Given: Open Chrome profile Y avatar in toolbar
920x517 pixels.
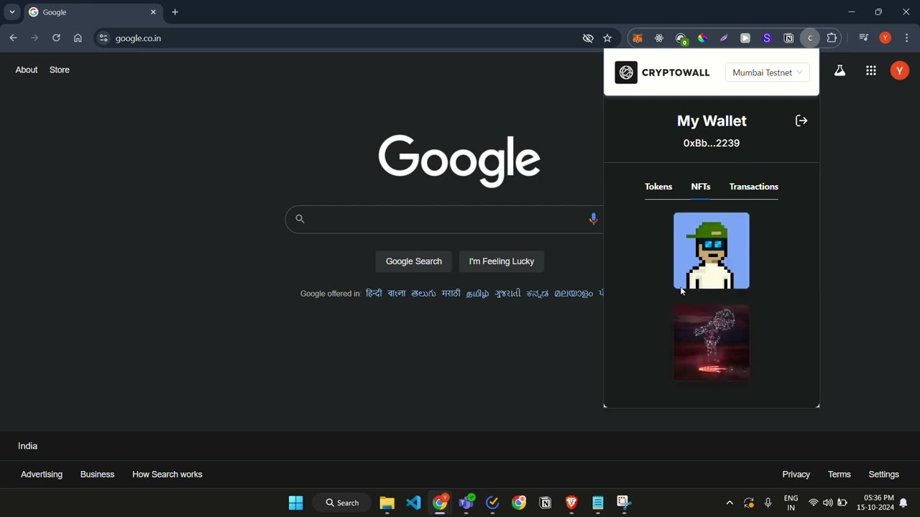Looking at the screenshot, I should pyautogui.click(x=885, y=39).
